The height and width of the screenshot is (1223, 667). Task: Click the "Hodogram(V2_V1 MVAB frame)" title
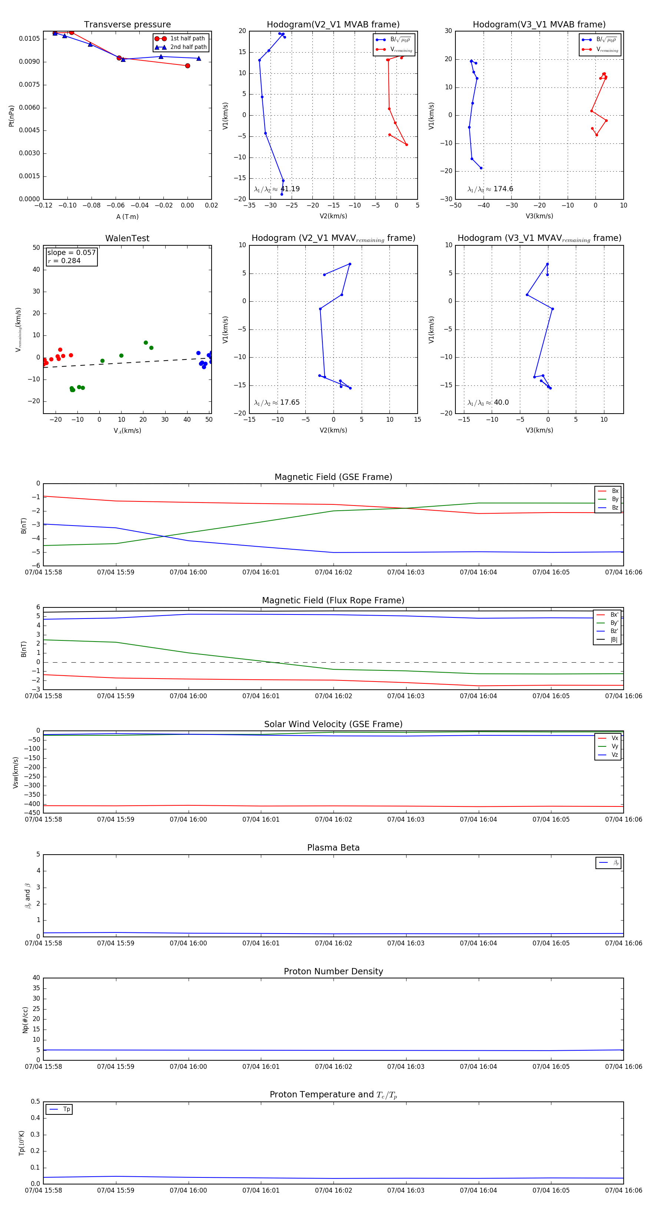333,25
